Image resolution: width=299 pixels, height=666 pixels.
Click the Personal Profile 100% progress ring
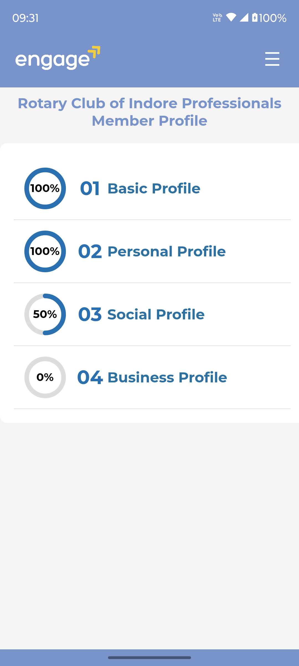45,251
